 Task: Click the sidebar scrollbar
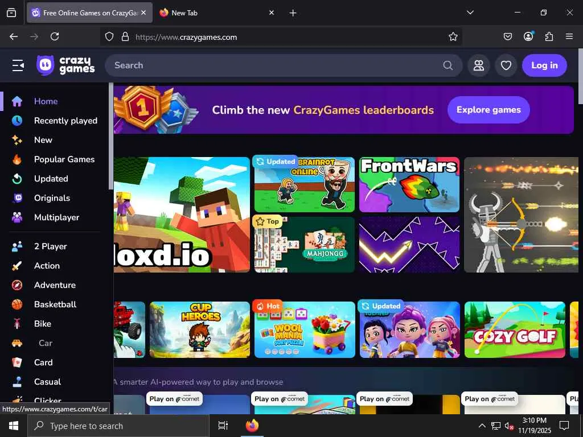coord(111,136)
